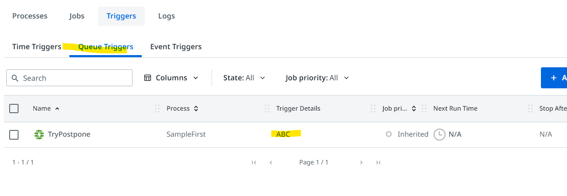Jump to the last page arrow

coord(378,162)
